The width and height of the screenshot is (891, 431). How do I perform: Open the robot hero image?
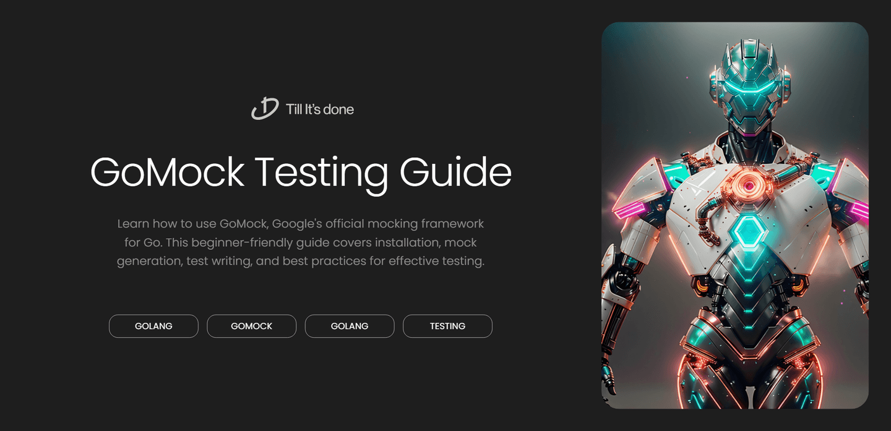pos(735,215)
